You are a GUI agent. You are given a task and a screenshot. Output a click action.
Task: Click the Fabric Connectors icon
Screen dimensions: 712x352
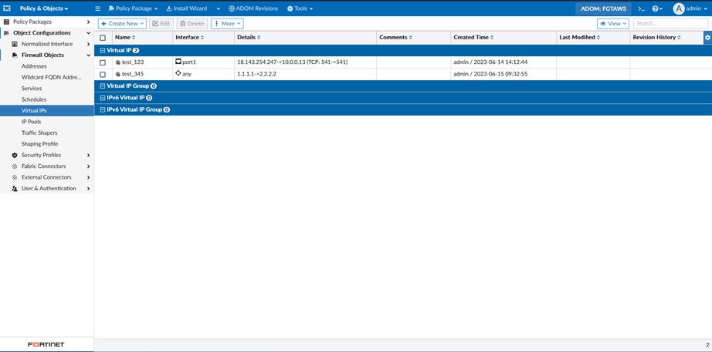click(15, 166)
